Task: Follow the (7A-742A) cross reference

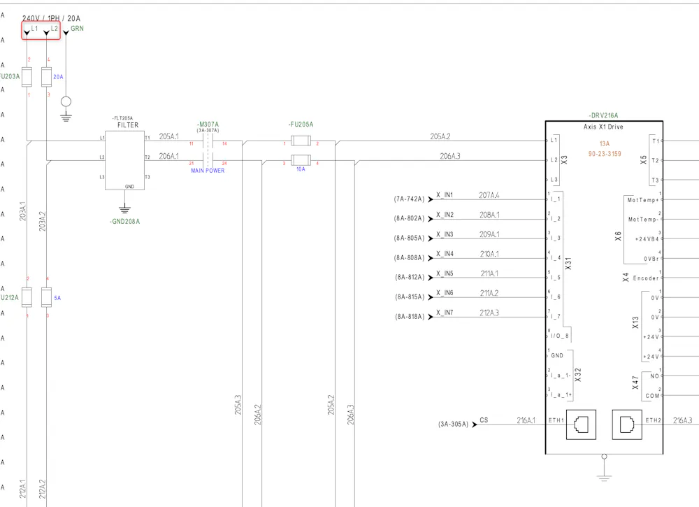Action: tap(409, 199)
